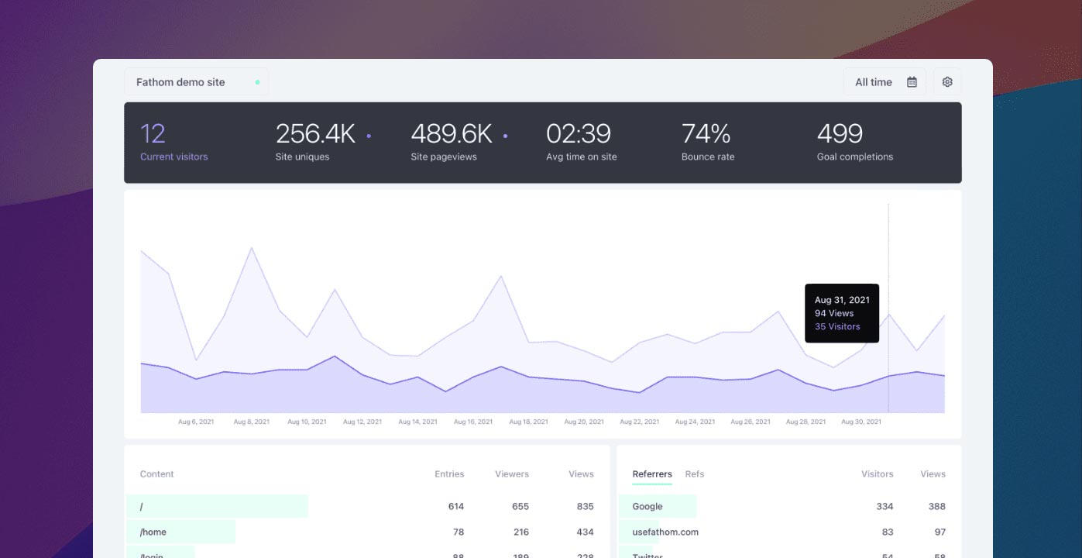This screenshot has width=1082, height=558.
Task: Open the usefathom.com referrer entry
Action: point(665,532)
